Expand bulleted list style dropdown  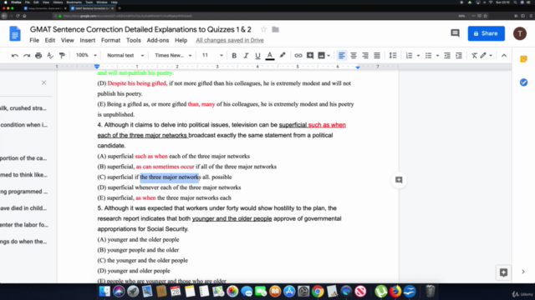437,56
